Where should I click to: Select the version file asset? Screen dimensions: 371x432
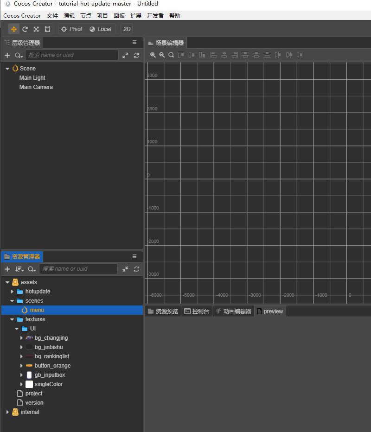coord(34,403)
